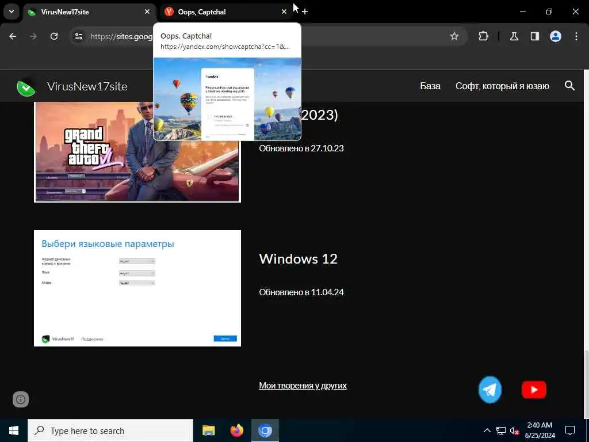This screenshot has width=589, height=442.
Task: Open the Telegram channel icon
Action: [x=490, y=390]
